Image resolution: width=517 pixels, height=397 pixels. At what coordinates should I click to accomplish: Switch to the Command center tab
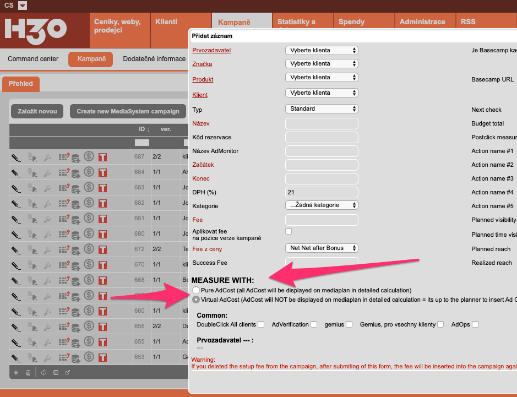[33, 59]
